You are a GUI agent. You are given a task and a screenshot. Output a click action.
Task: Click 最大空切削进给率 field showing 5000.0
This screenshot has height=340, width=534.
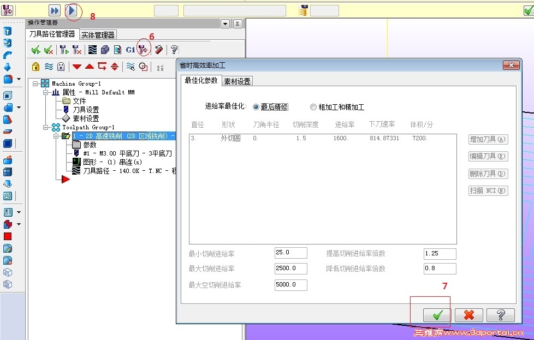pos(291,285)
